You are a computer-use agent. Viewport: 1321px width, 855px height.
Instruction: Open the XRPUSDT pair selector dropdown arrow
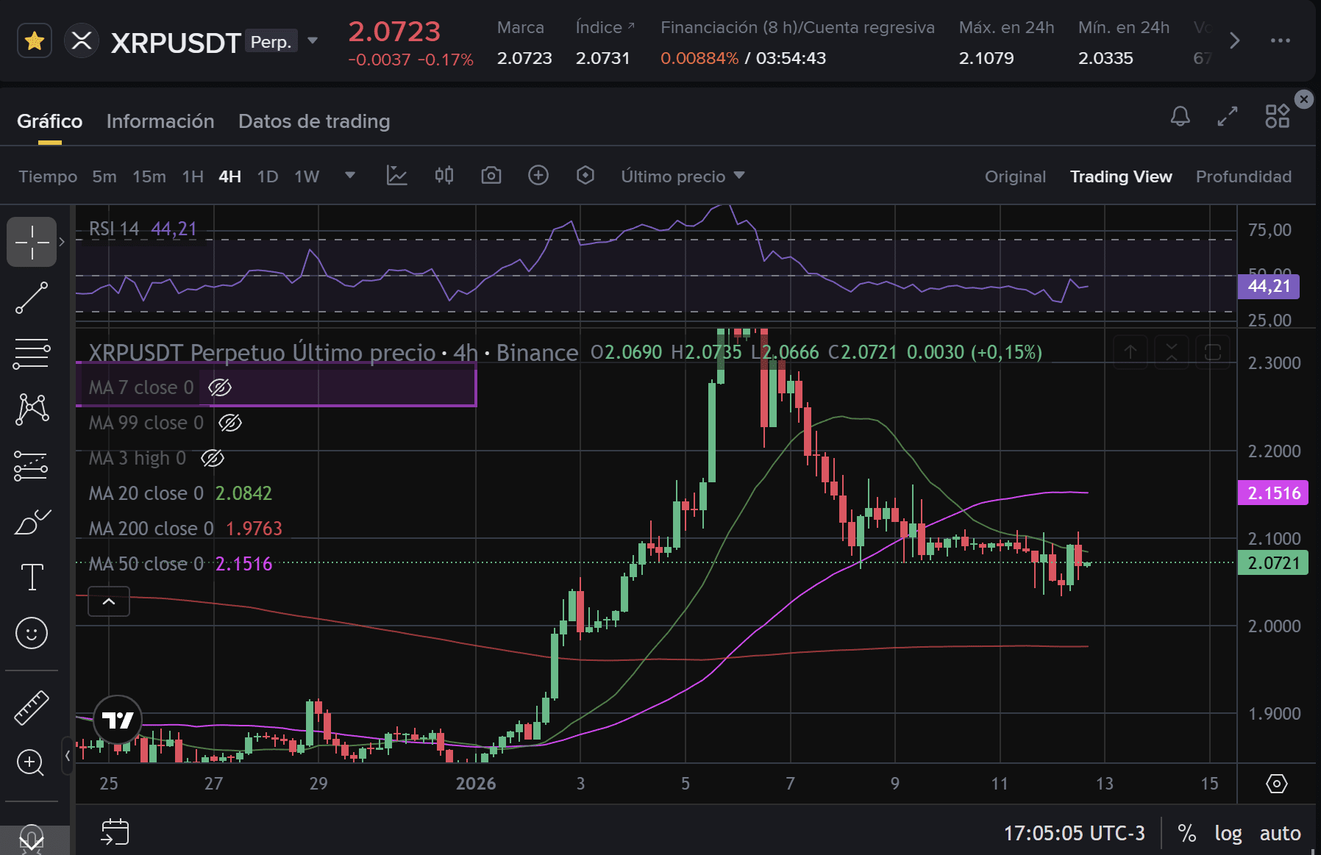click(313, 40)
